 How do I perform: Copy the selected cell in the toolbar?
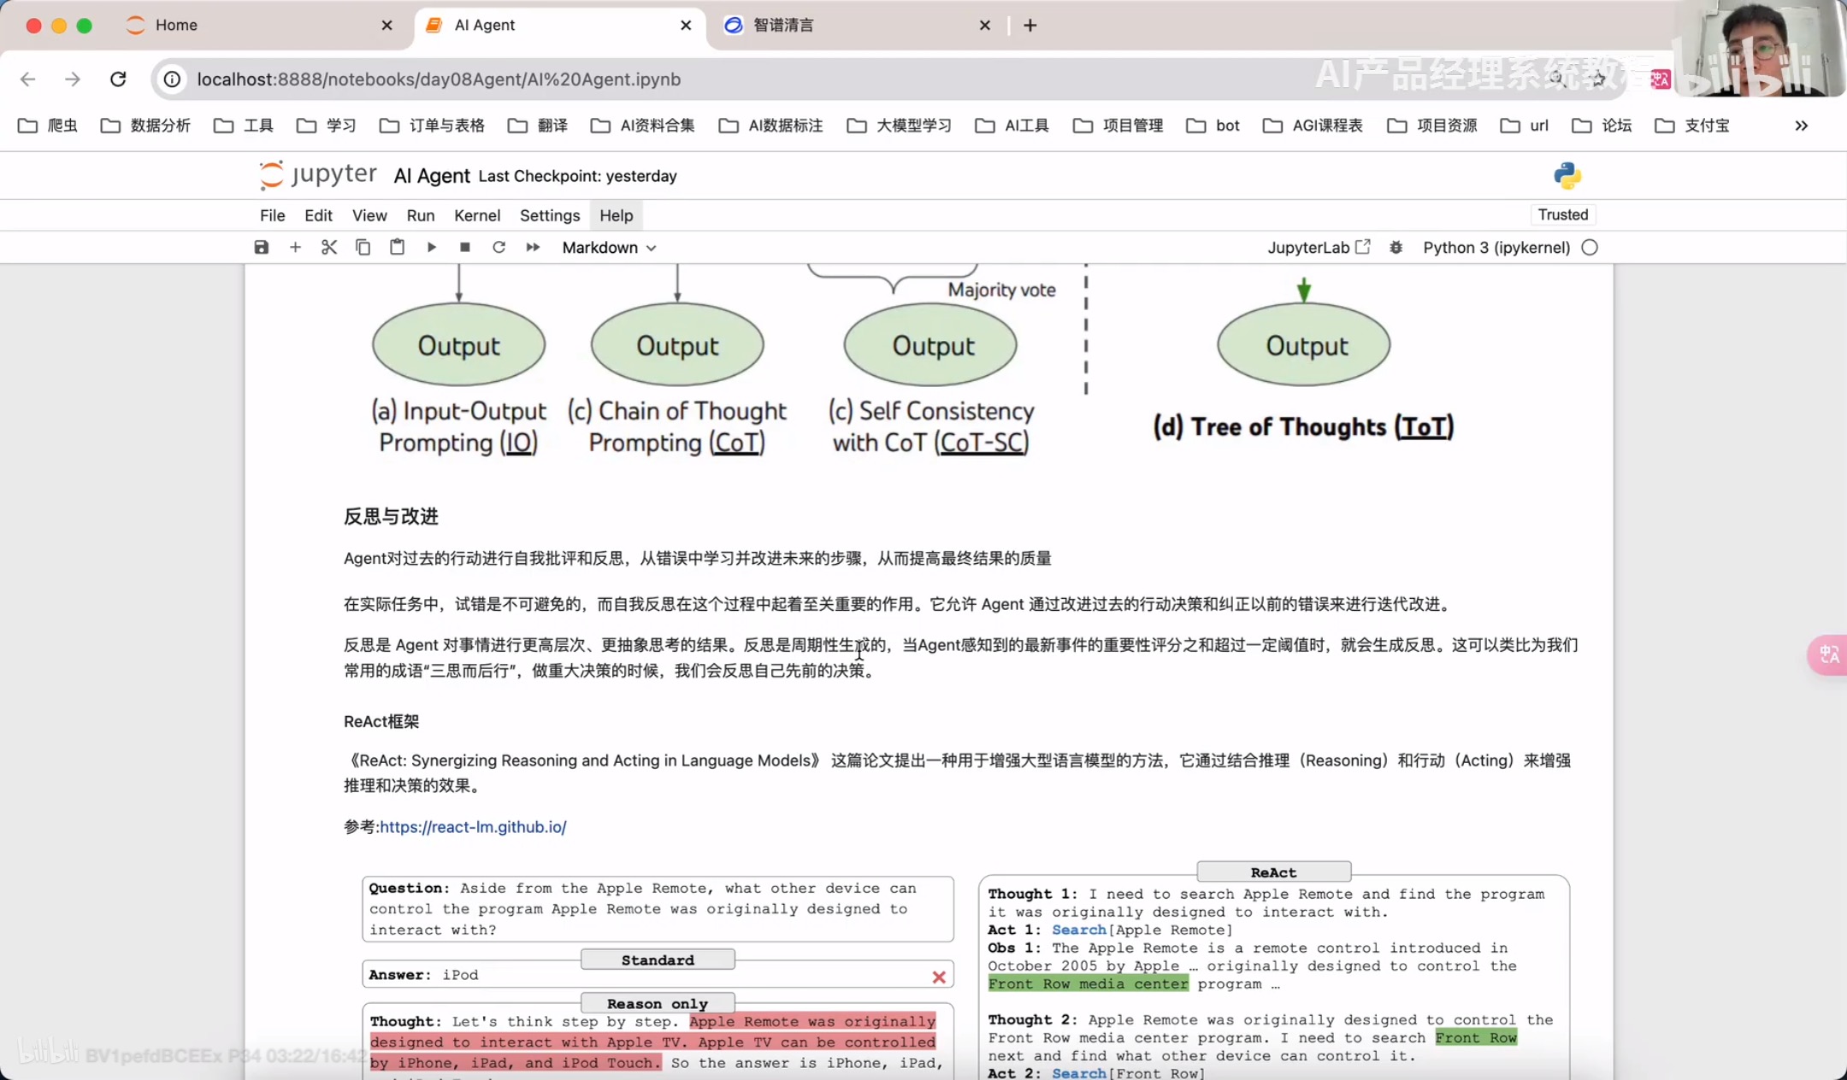click(363, 248)
